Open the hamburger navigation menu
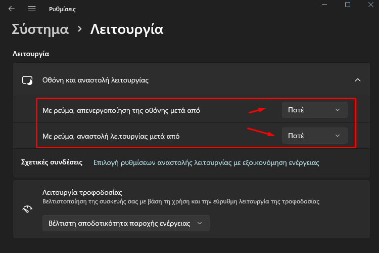 (32, 9)
